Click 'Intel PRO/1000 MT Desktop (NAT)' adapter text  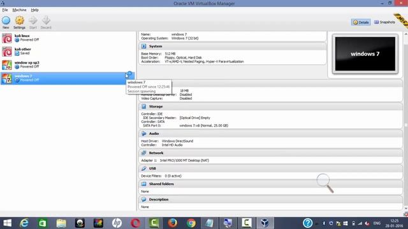(184, 160)
